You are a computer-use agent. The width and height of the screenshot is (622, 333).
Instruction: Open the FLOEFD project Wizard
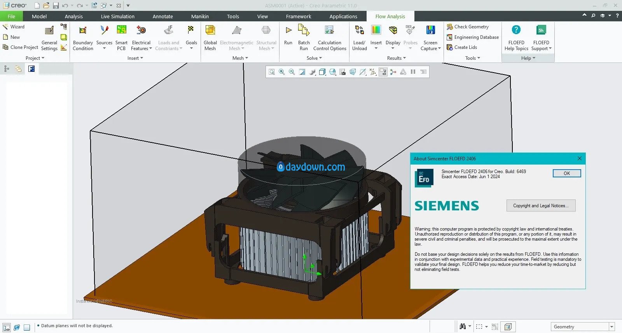(x=14, y=27)
